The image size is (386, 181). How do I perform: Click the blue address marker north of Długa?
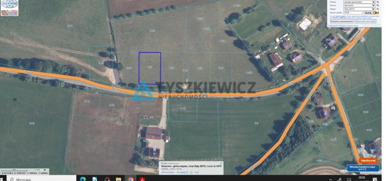pos(298,58)
